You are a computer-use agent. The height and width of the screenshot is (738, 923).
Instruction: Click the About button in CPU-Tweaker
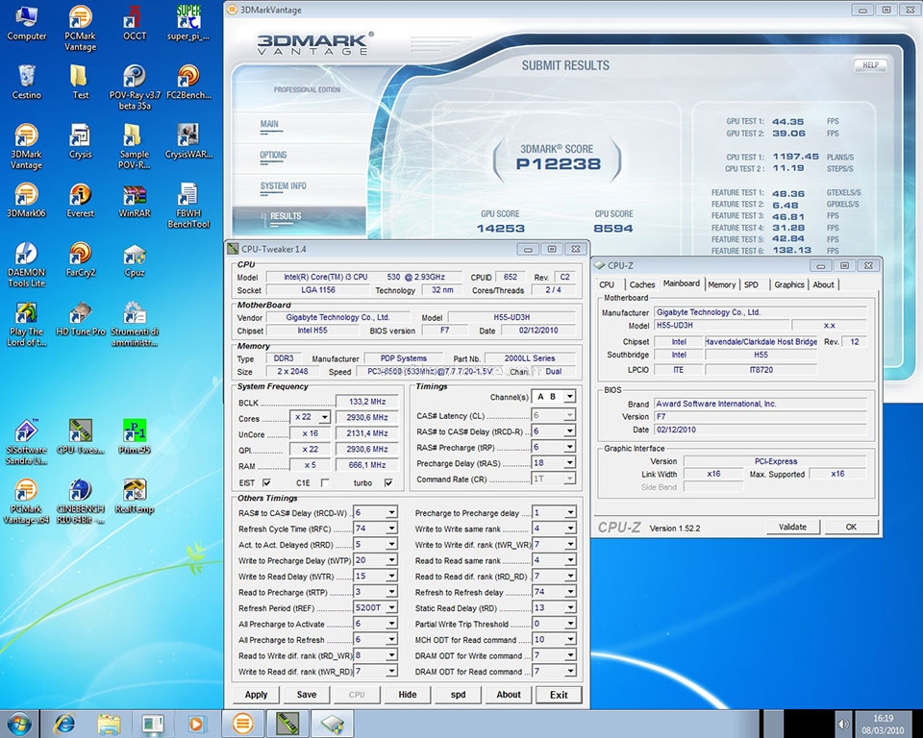[509, 695]
